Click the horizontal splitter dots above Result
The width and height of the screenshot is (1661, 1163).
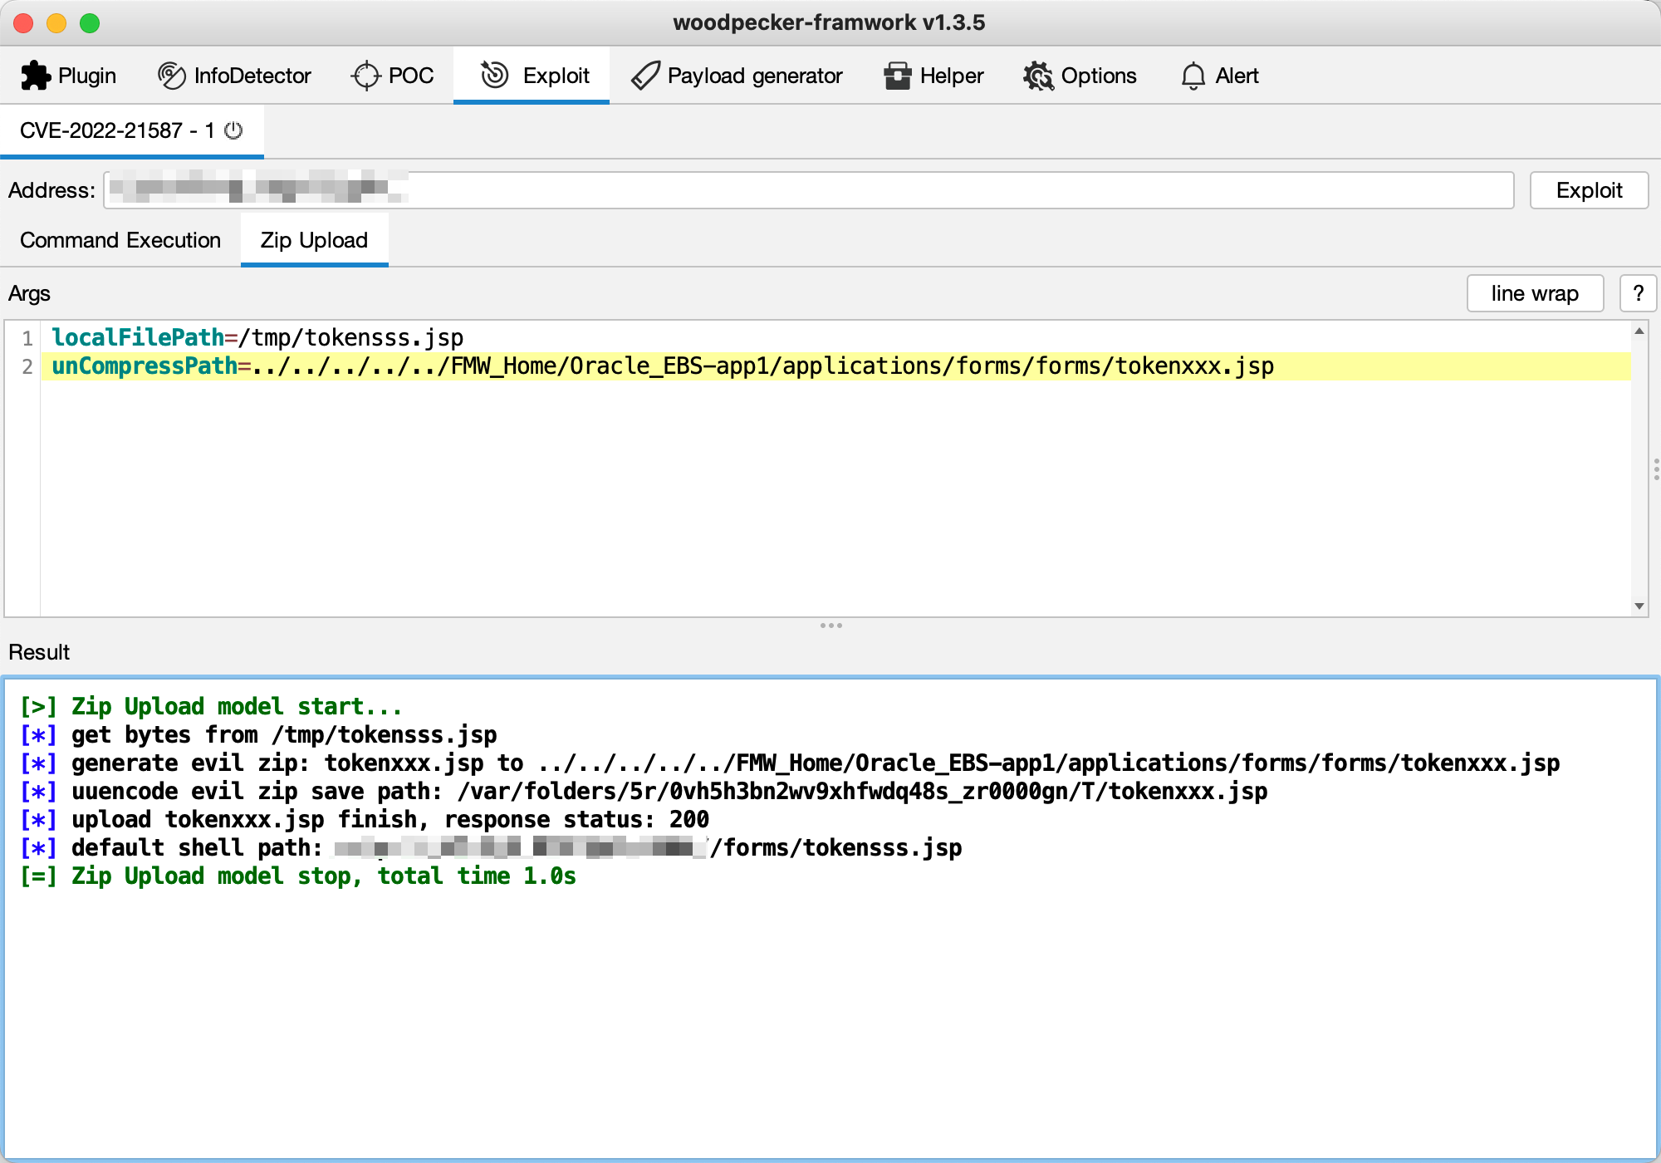(830, 626)
